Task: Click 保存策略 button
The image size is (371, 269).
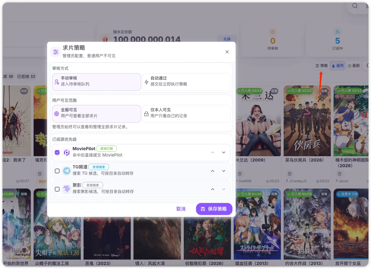Action: point(214,209)
